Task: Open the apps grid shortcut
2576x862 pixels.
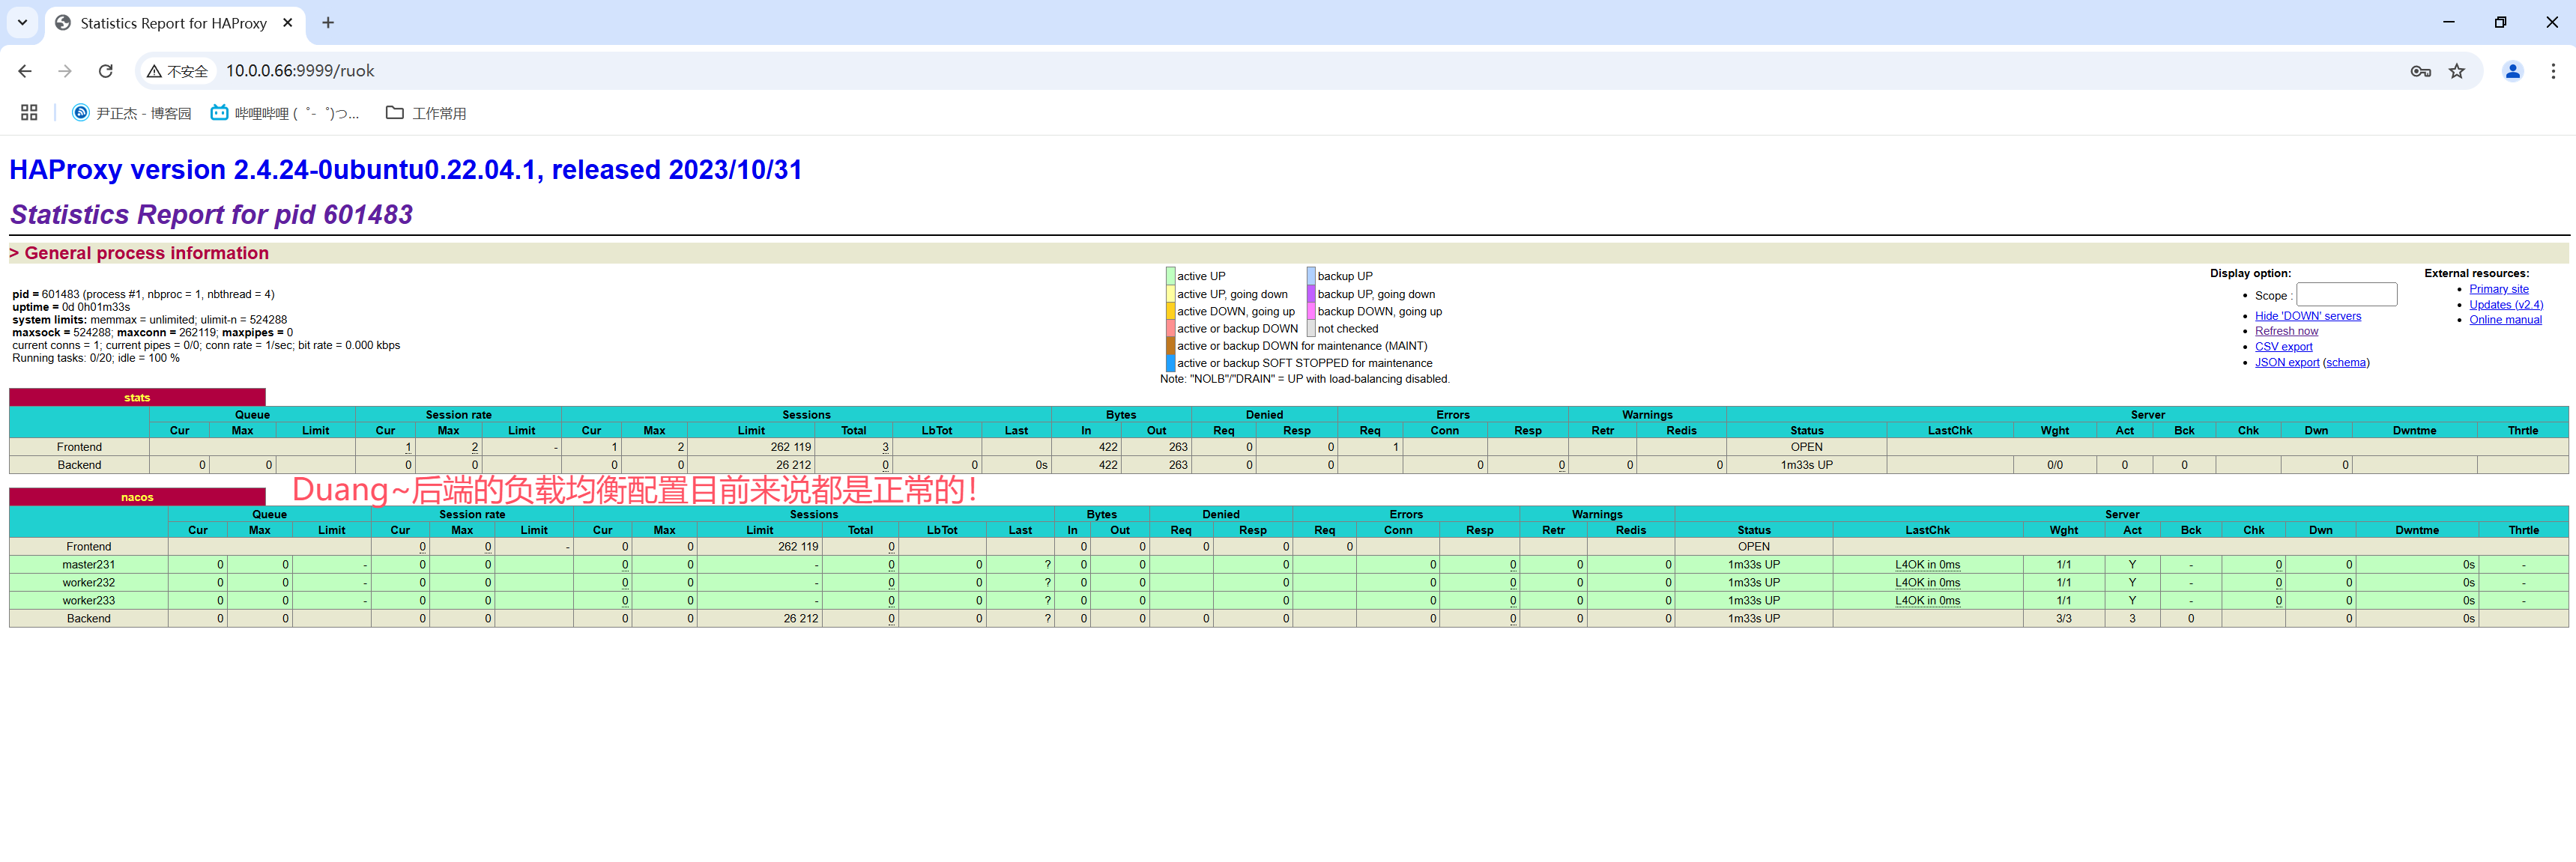Action: click(x=29, y=113)
